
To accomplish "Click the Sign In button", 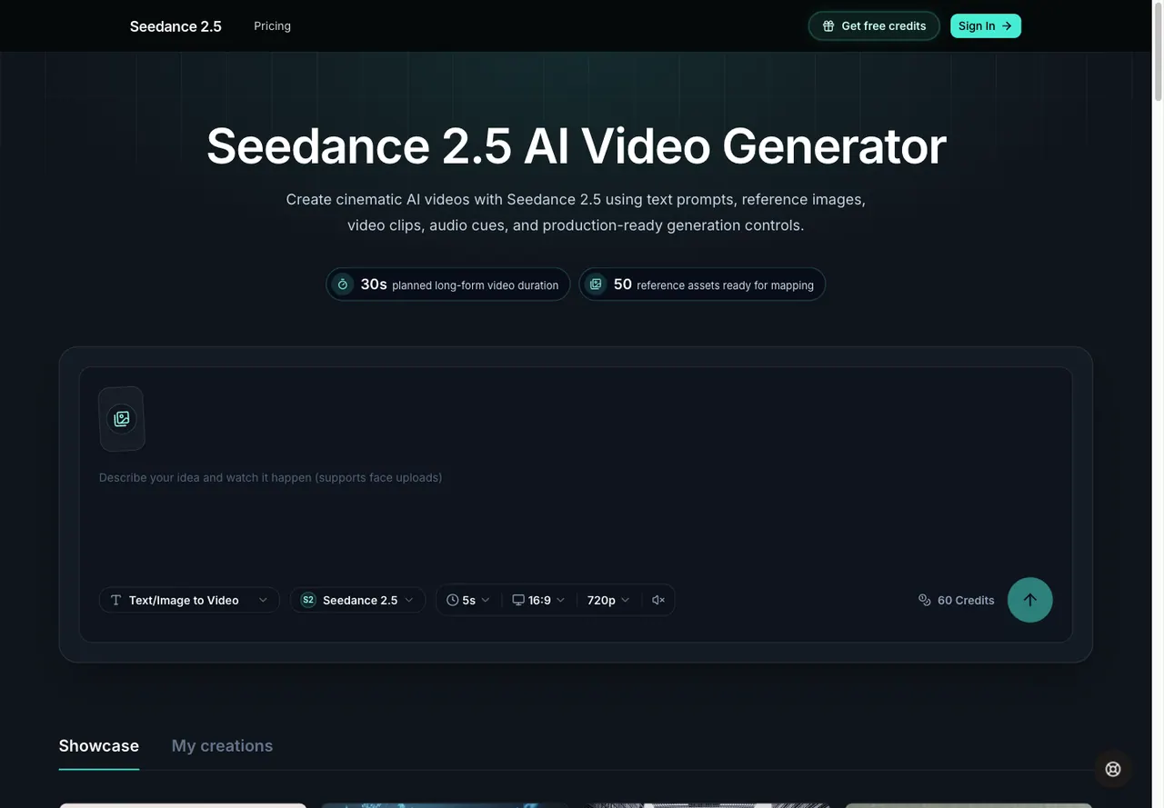I will pyautogui.click(x=986, y=25).
